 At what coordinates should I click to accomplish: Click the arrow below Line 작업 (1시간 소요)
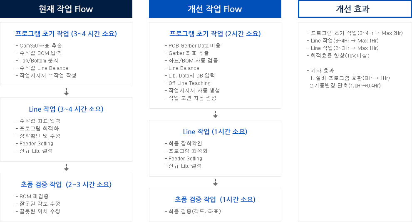(215, 182)
